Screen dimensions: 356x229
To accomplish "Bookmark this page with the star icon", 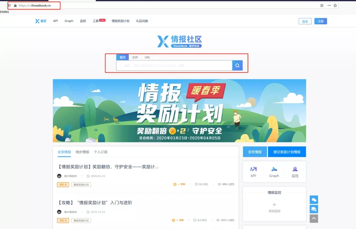I will 335,6.
